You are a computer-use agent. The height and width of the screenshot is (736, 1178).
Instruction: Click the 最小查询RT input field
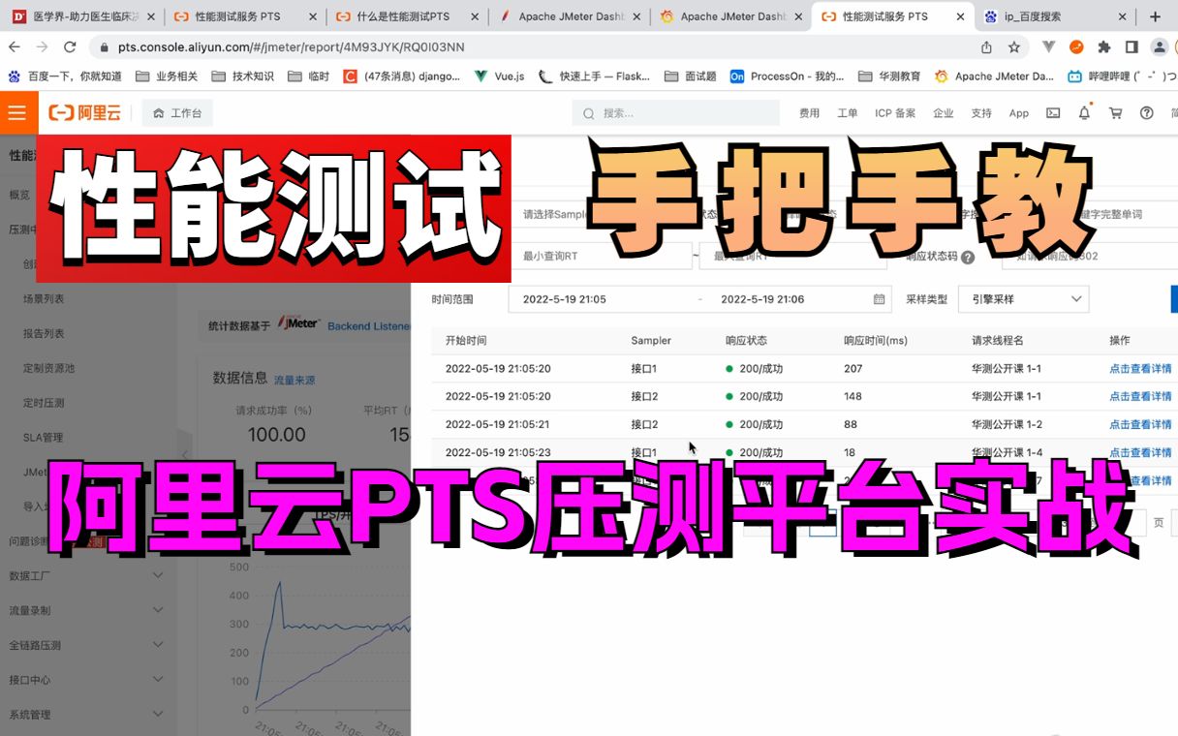[x=602, y=257]
